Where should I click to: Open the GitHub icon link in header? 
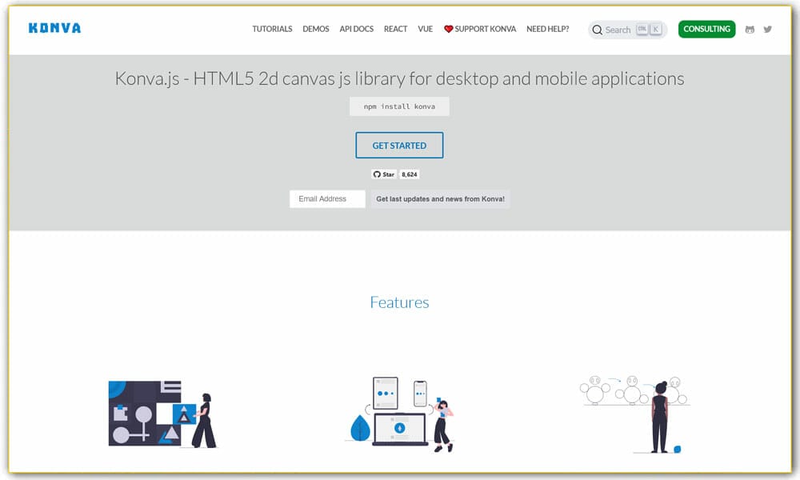(750, 30)
